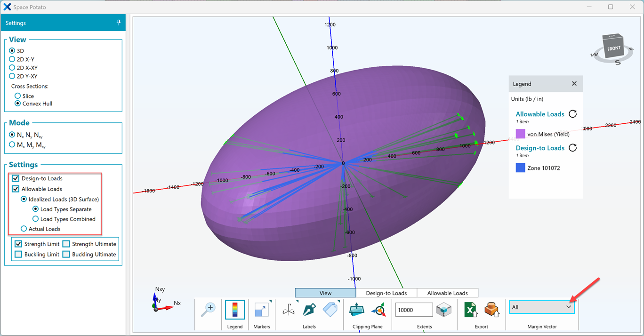Viewport: 644px width, 336px height.
Task: Select the 2D Y-XY view option
Action: tap(12, 76)
